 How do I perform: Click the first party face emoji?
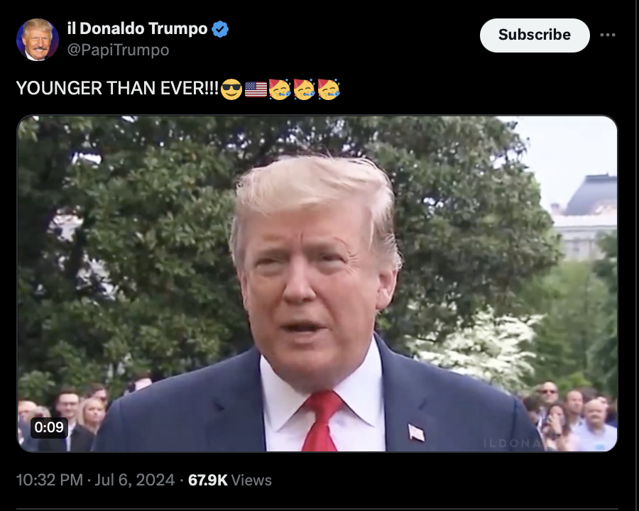pyautogui.click(x=280, y=89)
